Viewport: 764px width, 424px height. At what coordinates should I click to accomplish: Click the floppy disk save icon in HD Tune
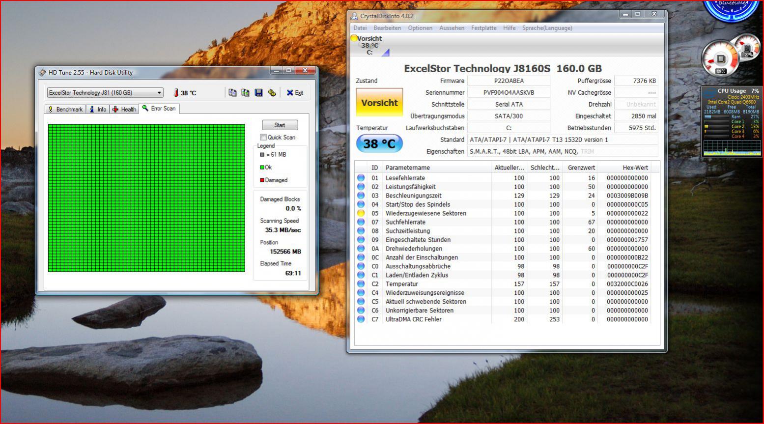258,92
